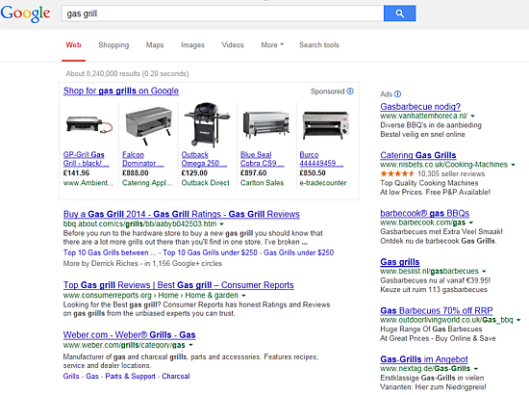Open Gas Barbecues 70% off RRP ad
This screenshot has width=529, height=395.
pos(437,311)
